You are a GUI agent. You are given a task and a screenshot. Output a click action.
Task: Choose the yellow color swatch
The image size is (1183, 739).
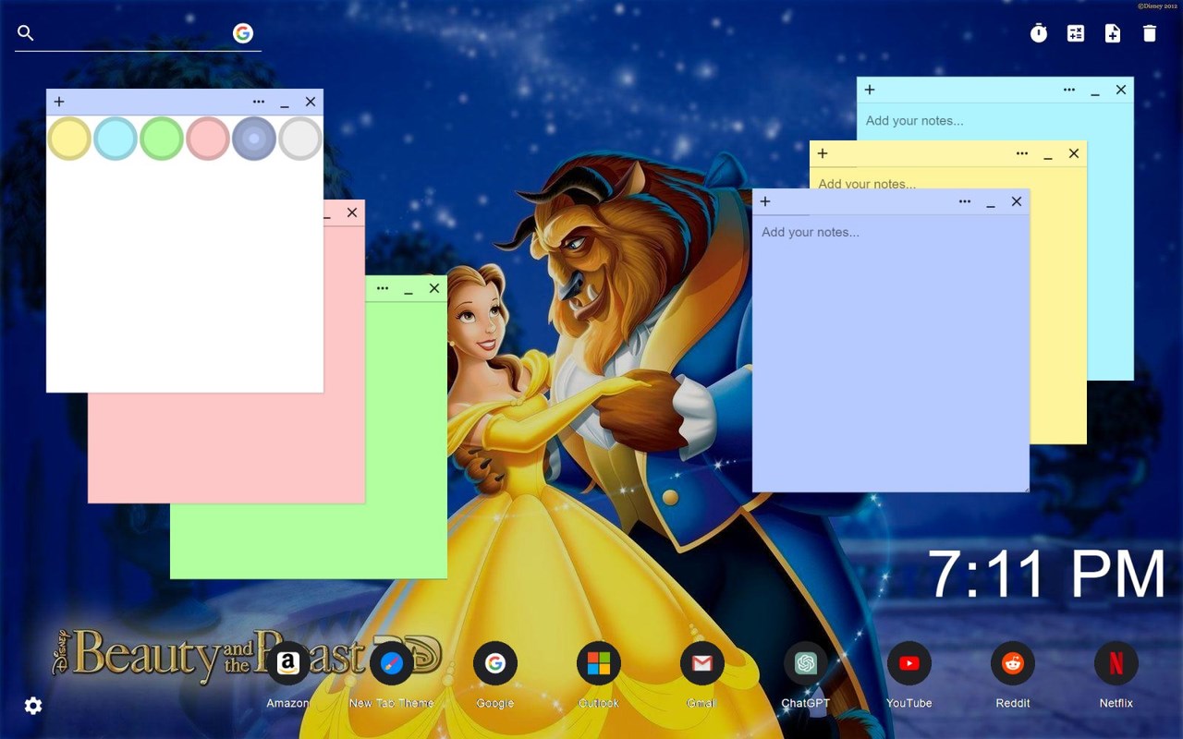pyautogui.click(x=69, y=139)
